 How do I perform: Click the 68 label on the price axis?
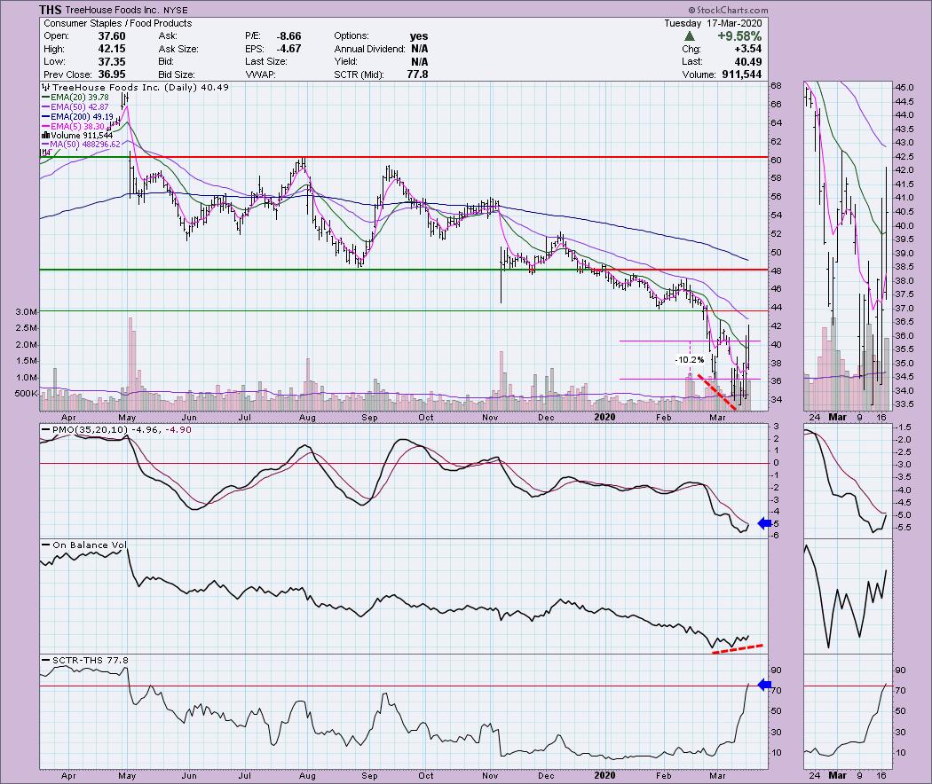777,85
